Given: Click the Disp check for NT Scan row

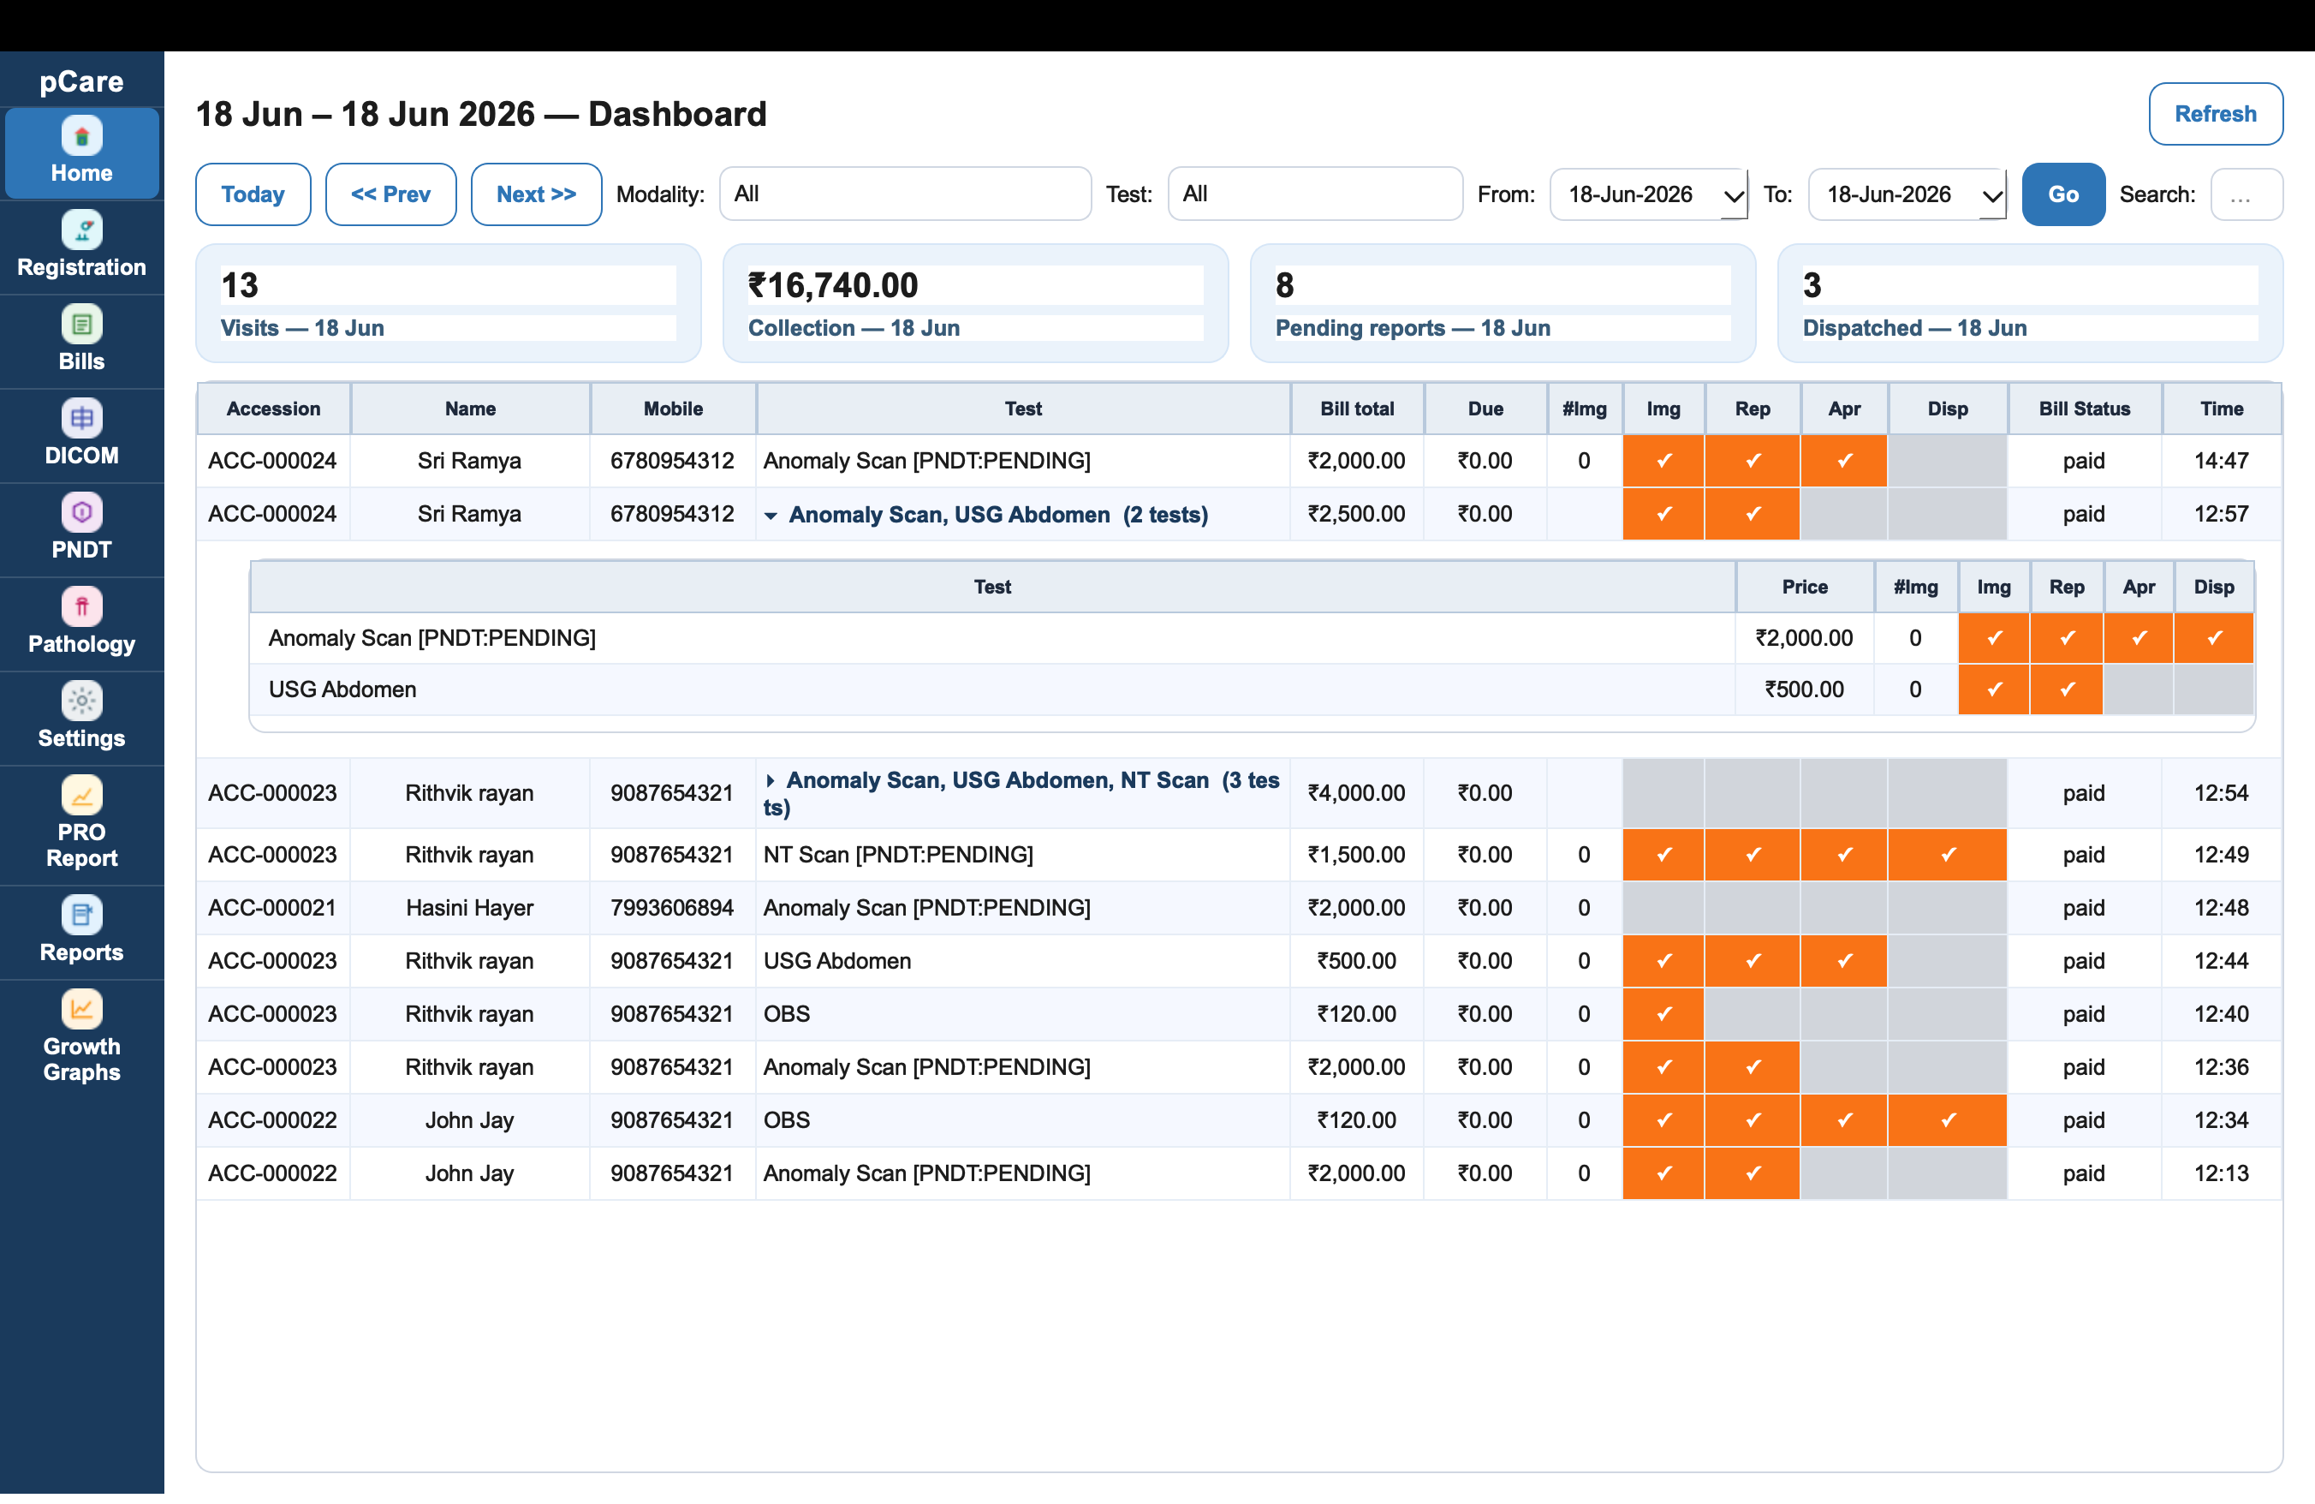Looking at the screenshot, I should coord(1948,855).
